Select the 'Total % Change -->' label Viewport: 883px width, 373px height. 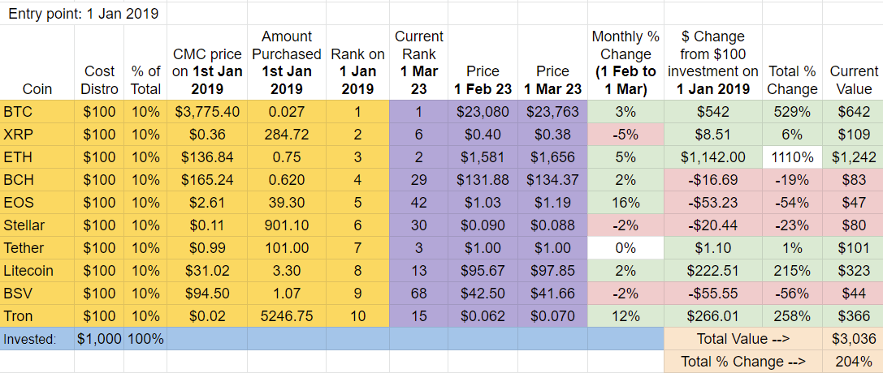coord(742,361)
